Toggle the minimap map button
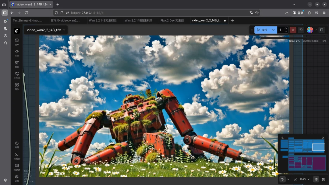 pos(316,179)
